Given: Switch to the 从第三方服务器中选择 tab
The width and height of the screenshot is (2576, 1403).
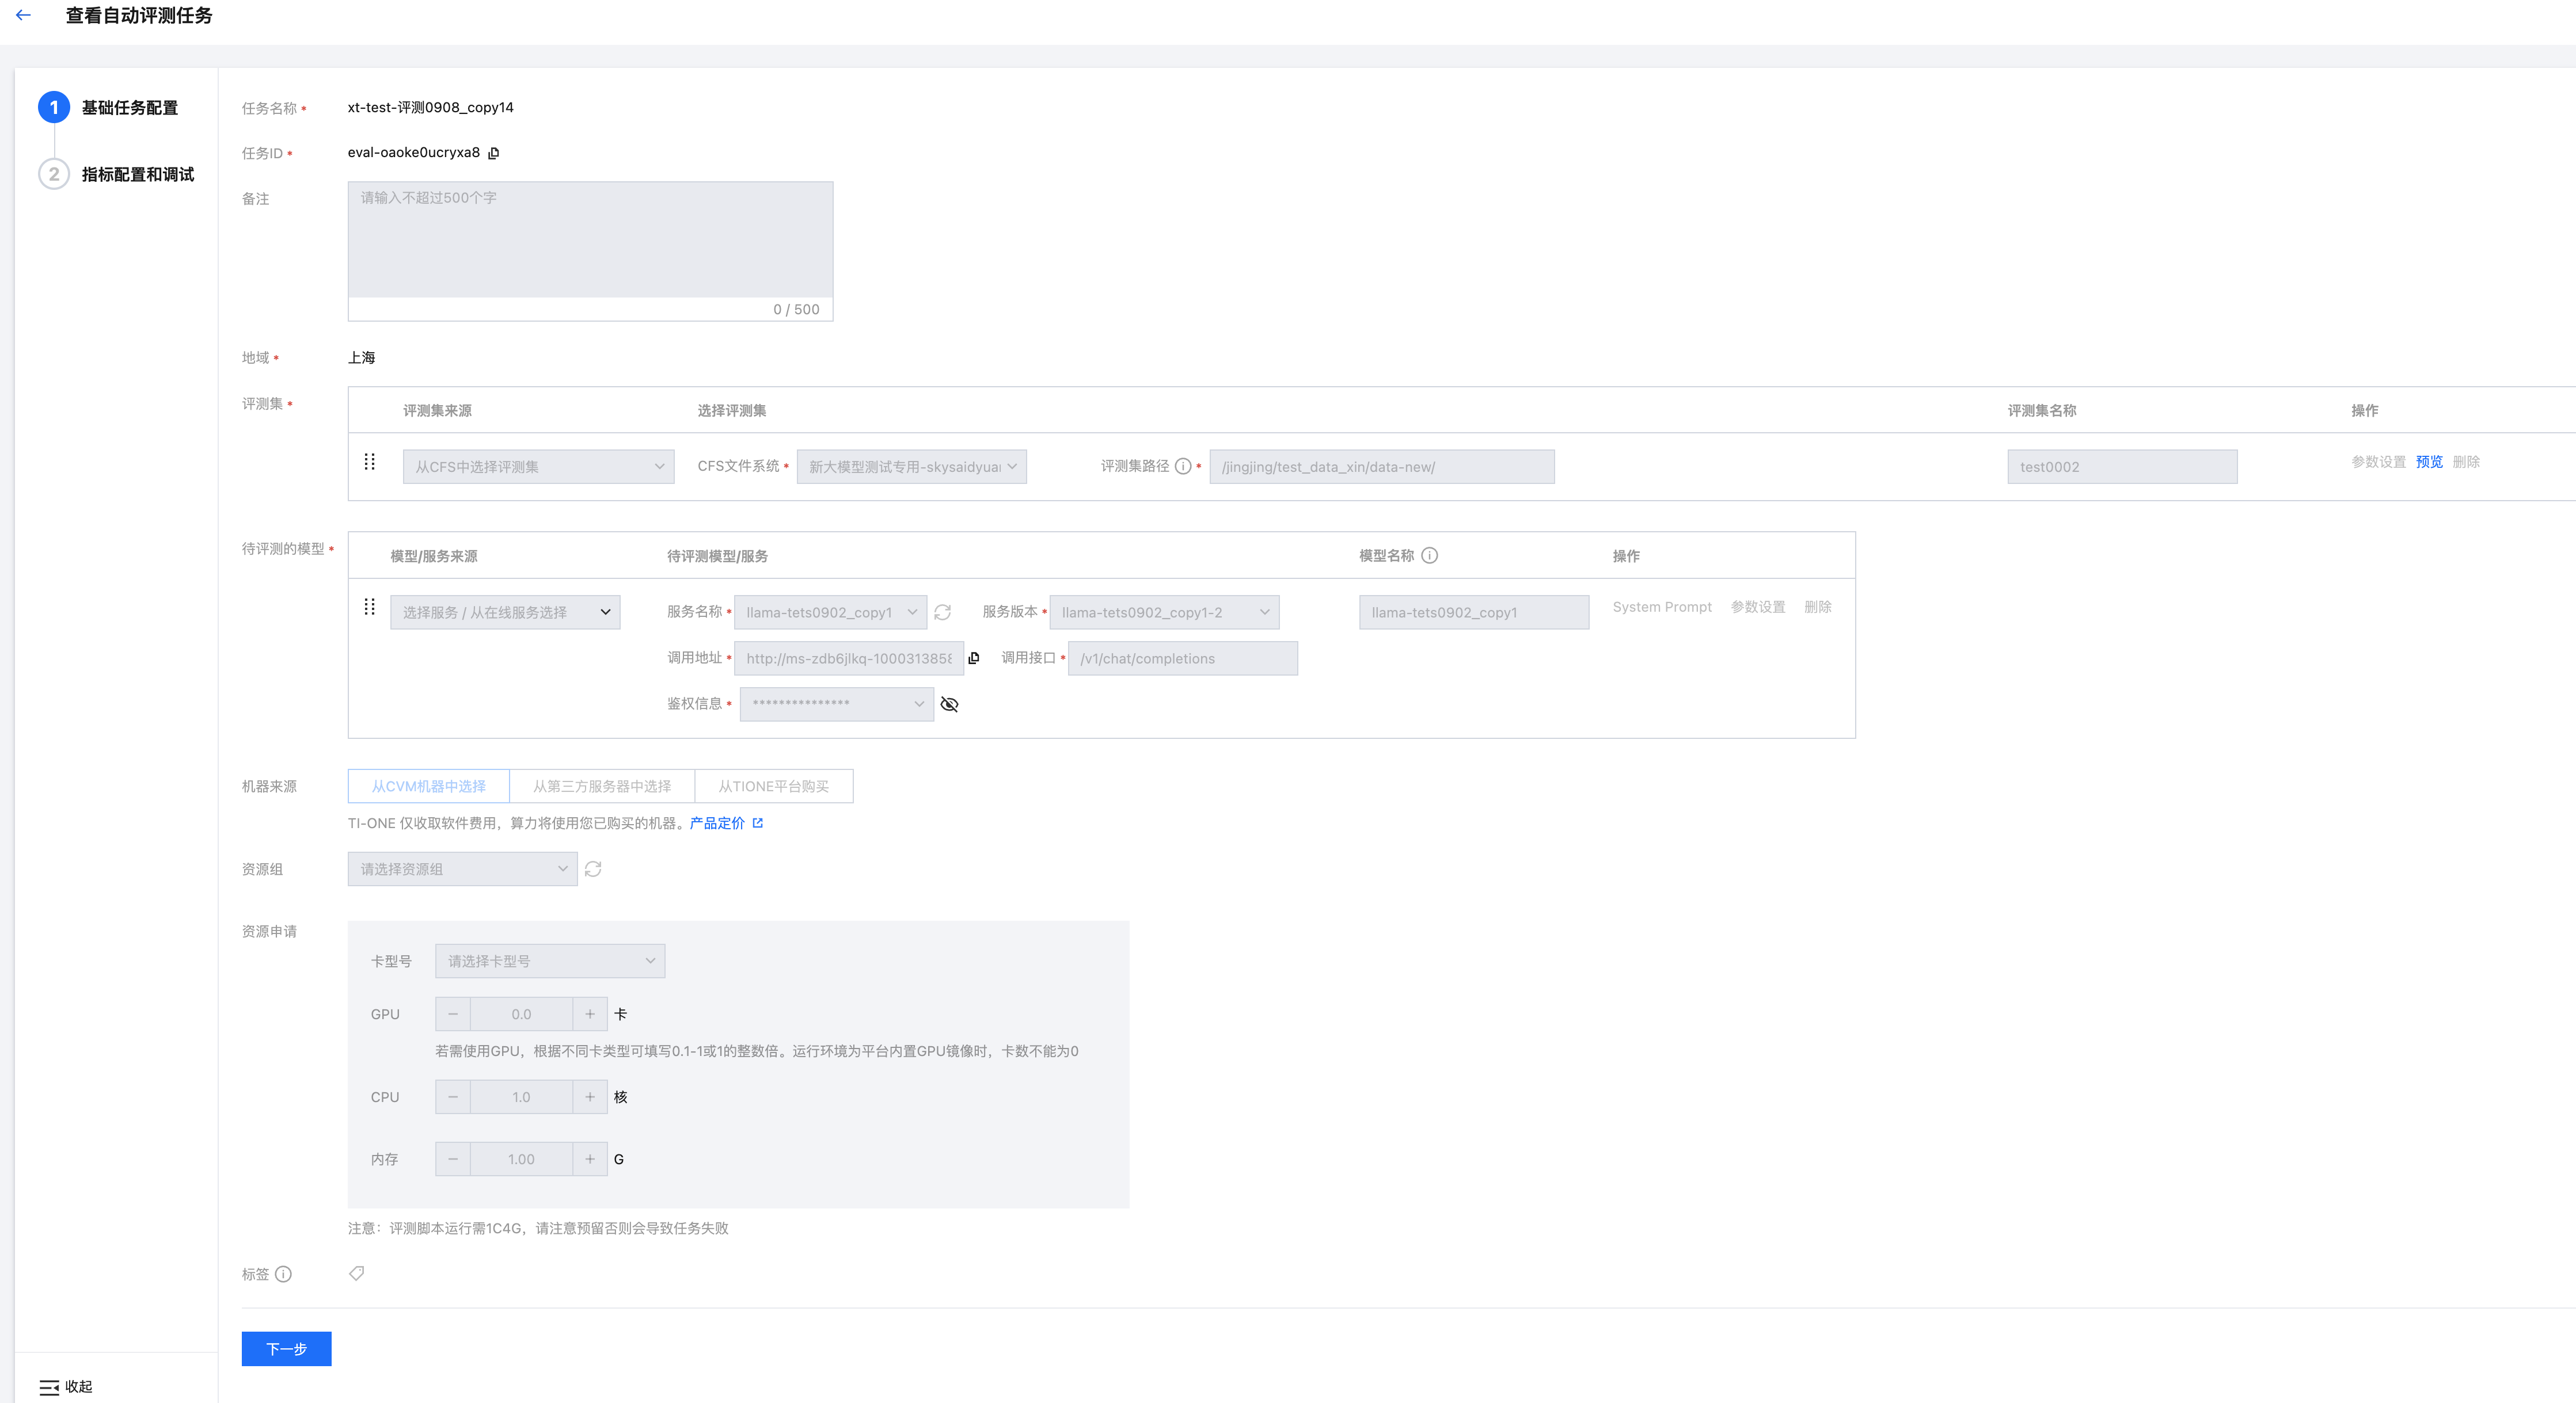Looking at the screenshot, I should pos(602,787).
